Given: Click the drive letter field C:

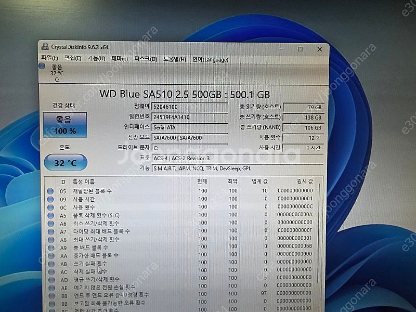Looking at the screenshot, I should pyautogui.click(x=189, y=148).
